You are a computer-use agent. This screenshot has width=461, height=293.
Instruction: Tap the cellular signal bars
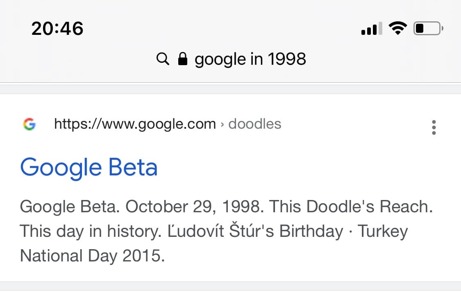click(x=371, y=29)
